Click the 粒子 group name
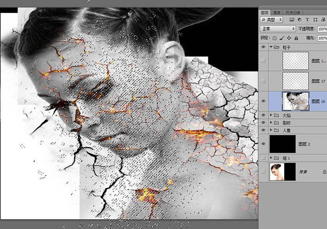Image resolution: width=327 pixels, height=229 pixels. 286,47
